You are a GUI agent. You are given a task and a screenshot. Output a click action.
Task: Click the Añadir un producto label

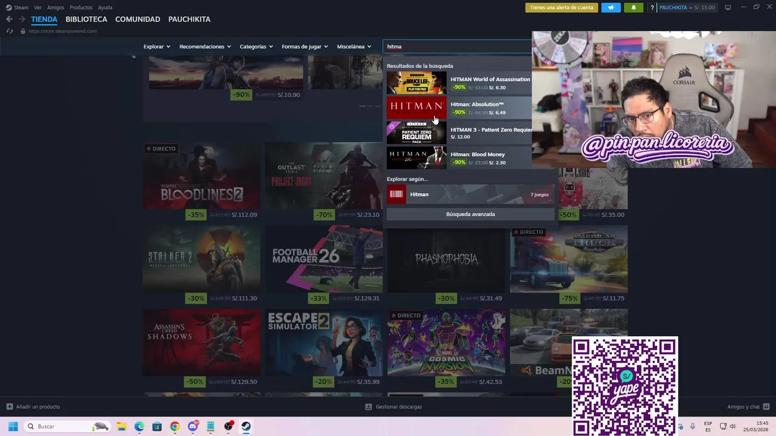coord(38,407)
